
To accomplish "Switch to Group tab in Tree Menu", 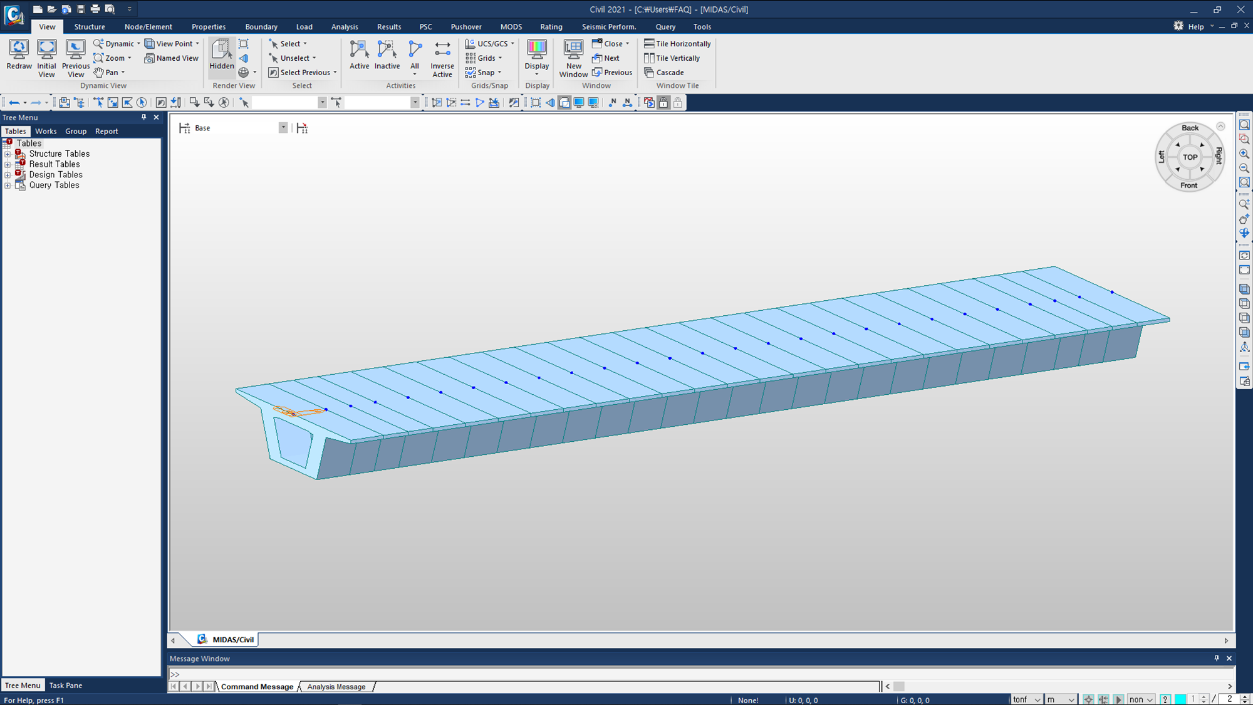I will (76, 132).
